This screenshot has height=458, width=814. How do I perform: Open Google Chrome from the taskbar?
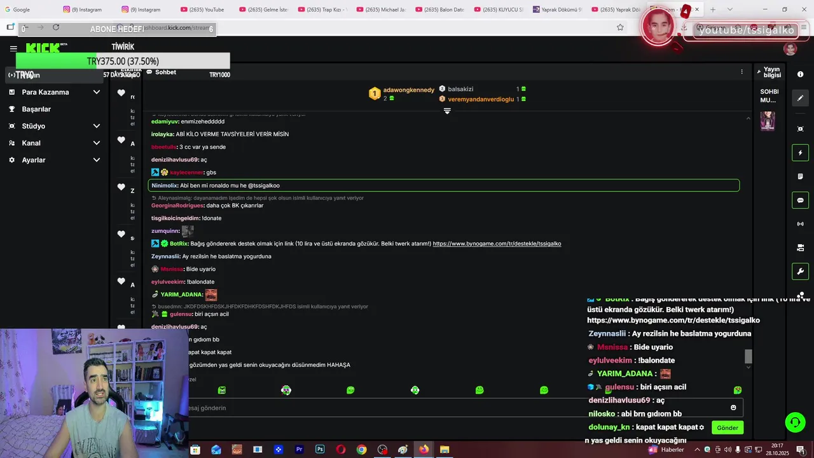(x=361, y=450)
